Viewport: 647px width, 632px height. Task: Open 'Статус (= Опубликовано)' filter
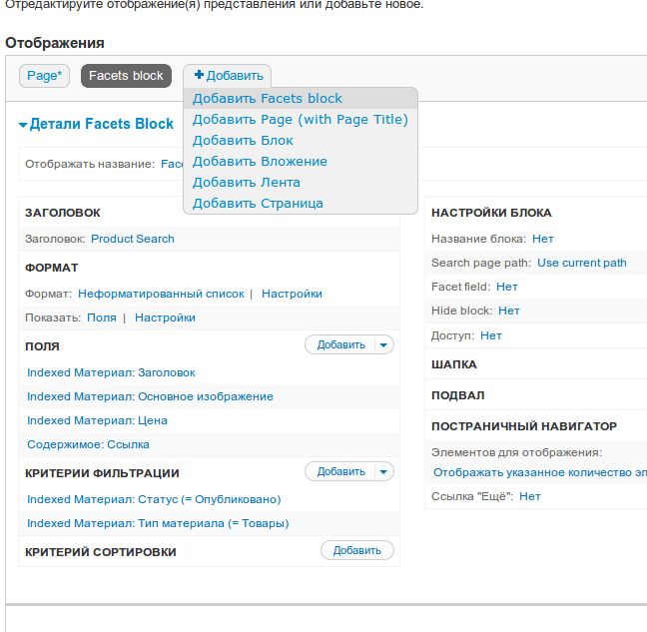coord(154,499)
